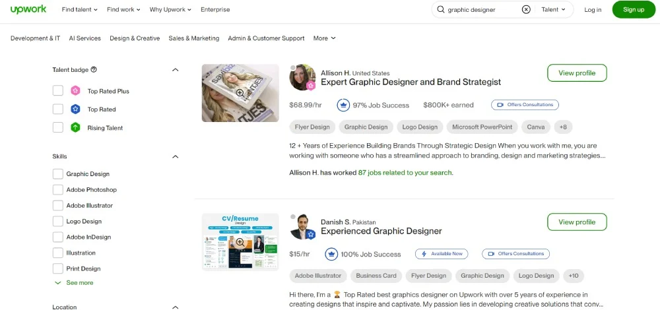Image resolution: width=660 pixels, height=310 pixels.
Task: Check the Top Rated Plus checkbox
Action: (x=58, y=91)
